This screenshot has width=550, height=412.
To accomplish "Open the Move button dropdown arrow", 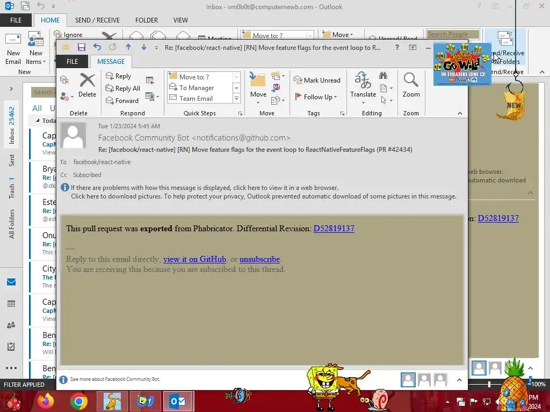I will [258, 103].
